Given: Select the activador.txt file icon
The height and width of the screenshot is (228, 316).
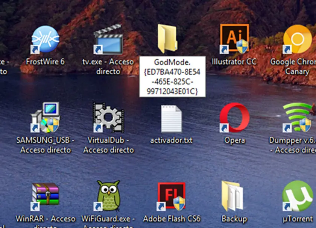Looking at the screenshot, I should point(171,119).
